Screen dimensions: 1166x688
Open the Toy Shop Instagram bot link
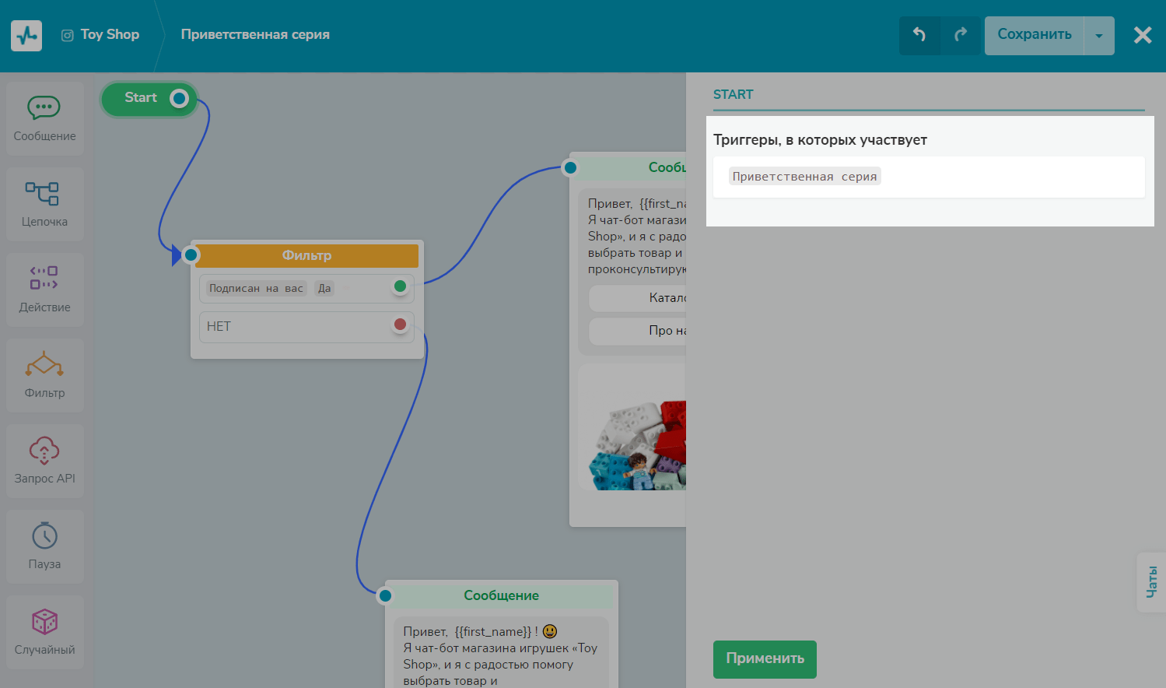100,35
